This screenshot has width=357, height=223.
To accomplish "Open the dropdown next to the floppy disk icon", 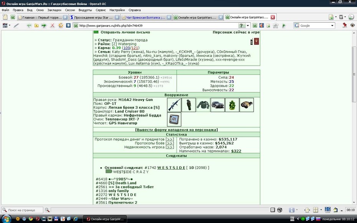I will [x=297, y=210].
